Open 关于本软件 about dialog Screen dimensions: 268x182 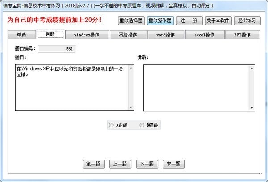[x=218, y=21]
